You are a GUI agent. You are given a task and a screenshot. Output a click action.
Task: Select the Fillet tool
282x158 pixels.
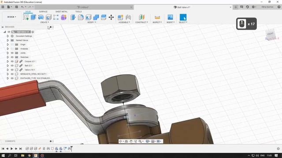click(81, 17)
